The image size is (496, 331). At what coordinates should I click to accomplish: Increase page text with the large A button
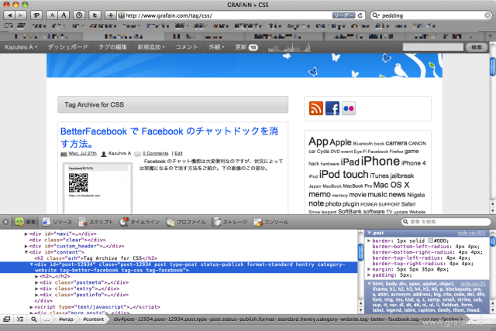click(x=64, y=15)
